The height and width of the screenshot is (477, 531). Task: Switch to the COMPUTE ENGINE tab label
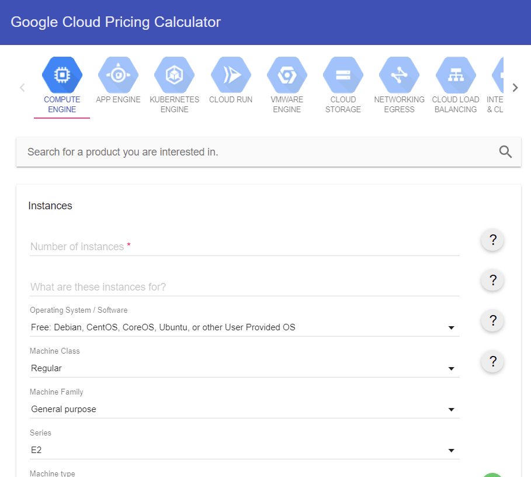click(62, 104)
